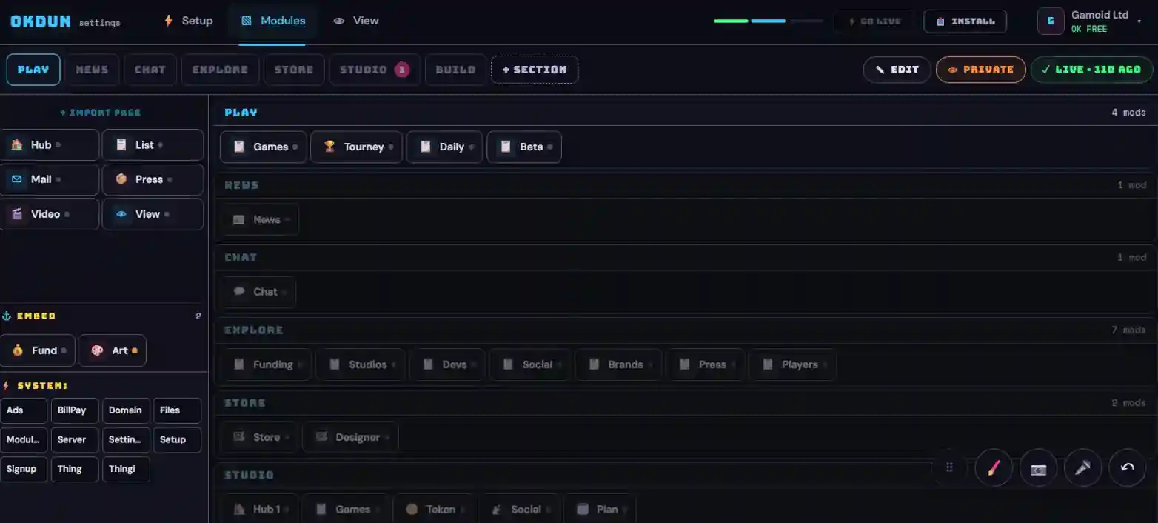
Task: Toggle status dot on the Hub page
Action: click(x=58, y=145)
